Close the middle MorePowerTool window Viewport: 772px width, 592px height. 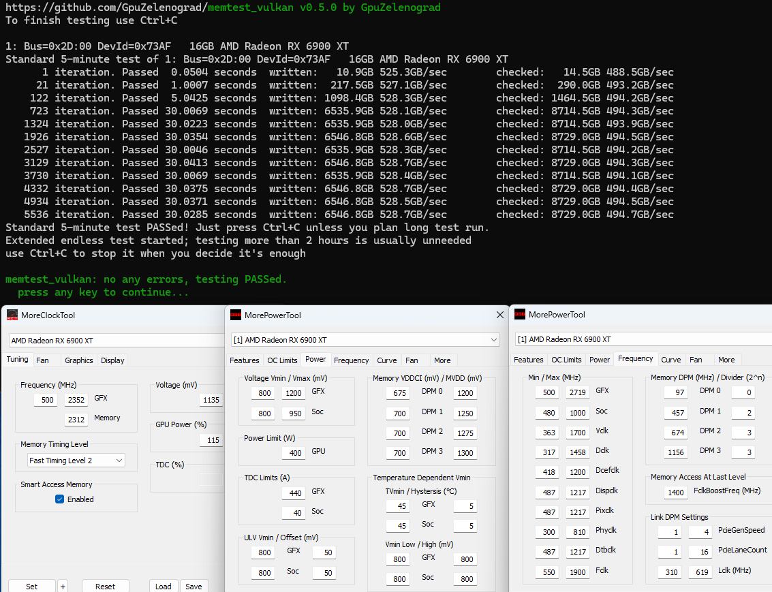click(x=499, y=315)
